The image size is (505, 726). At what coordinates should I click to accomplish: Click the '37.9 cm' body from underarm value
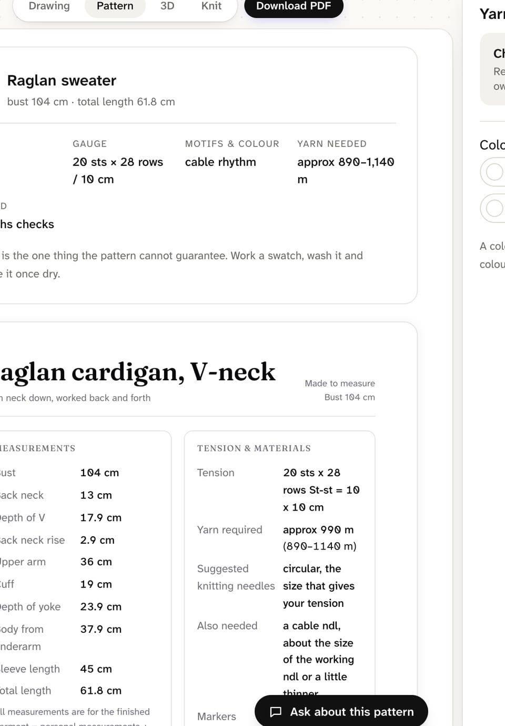coord(100,629)
